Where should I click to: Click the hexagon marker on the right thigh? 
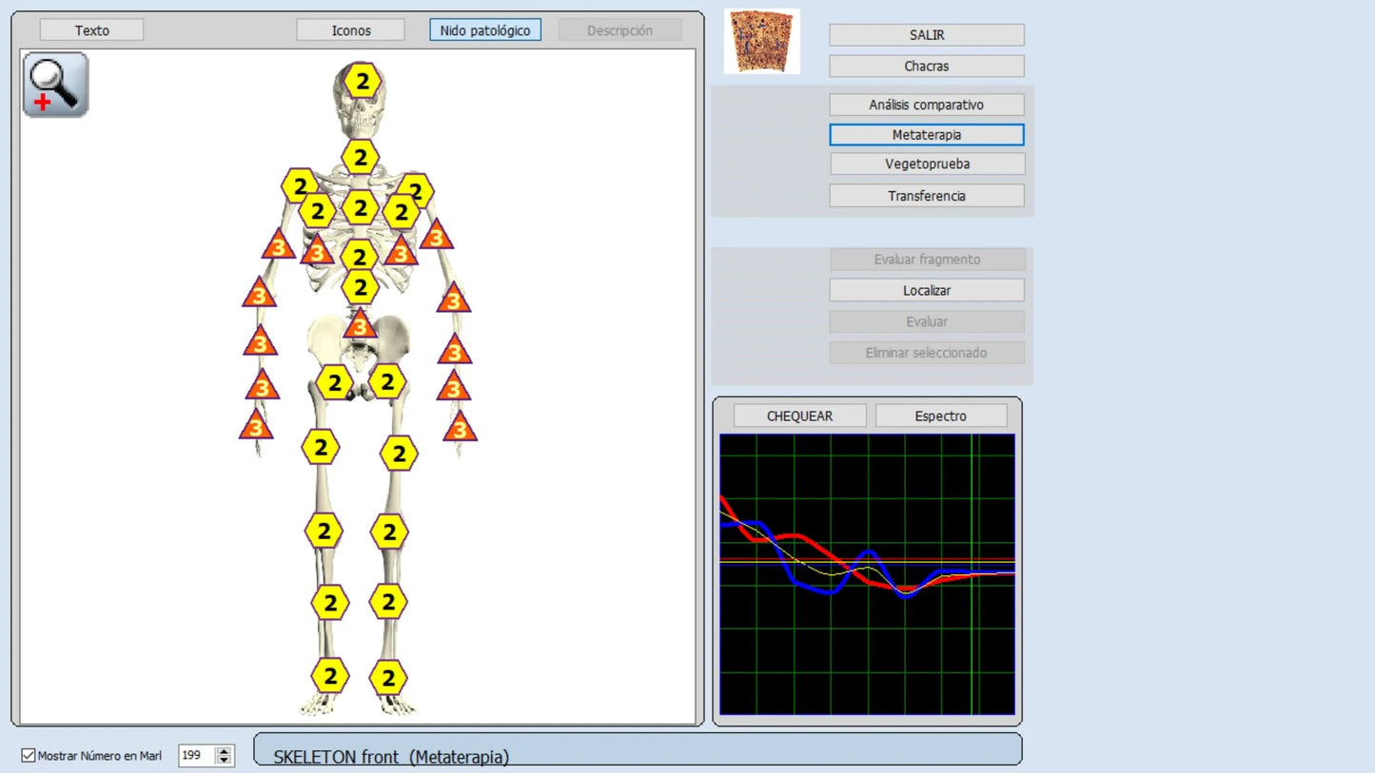tap(399, 454)
